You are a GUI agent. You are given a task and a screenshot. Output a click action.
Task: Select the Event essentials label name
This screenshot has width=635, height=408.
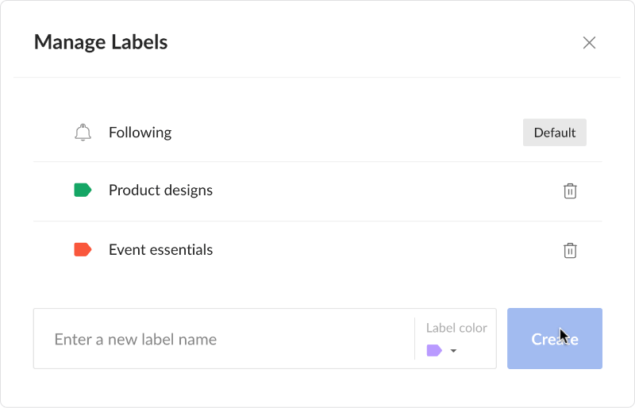[160, 250]
